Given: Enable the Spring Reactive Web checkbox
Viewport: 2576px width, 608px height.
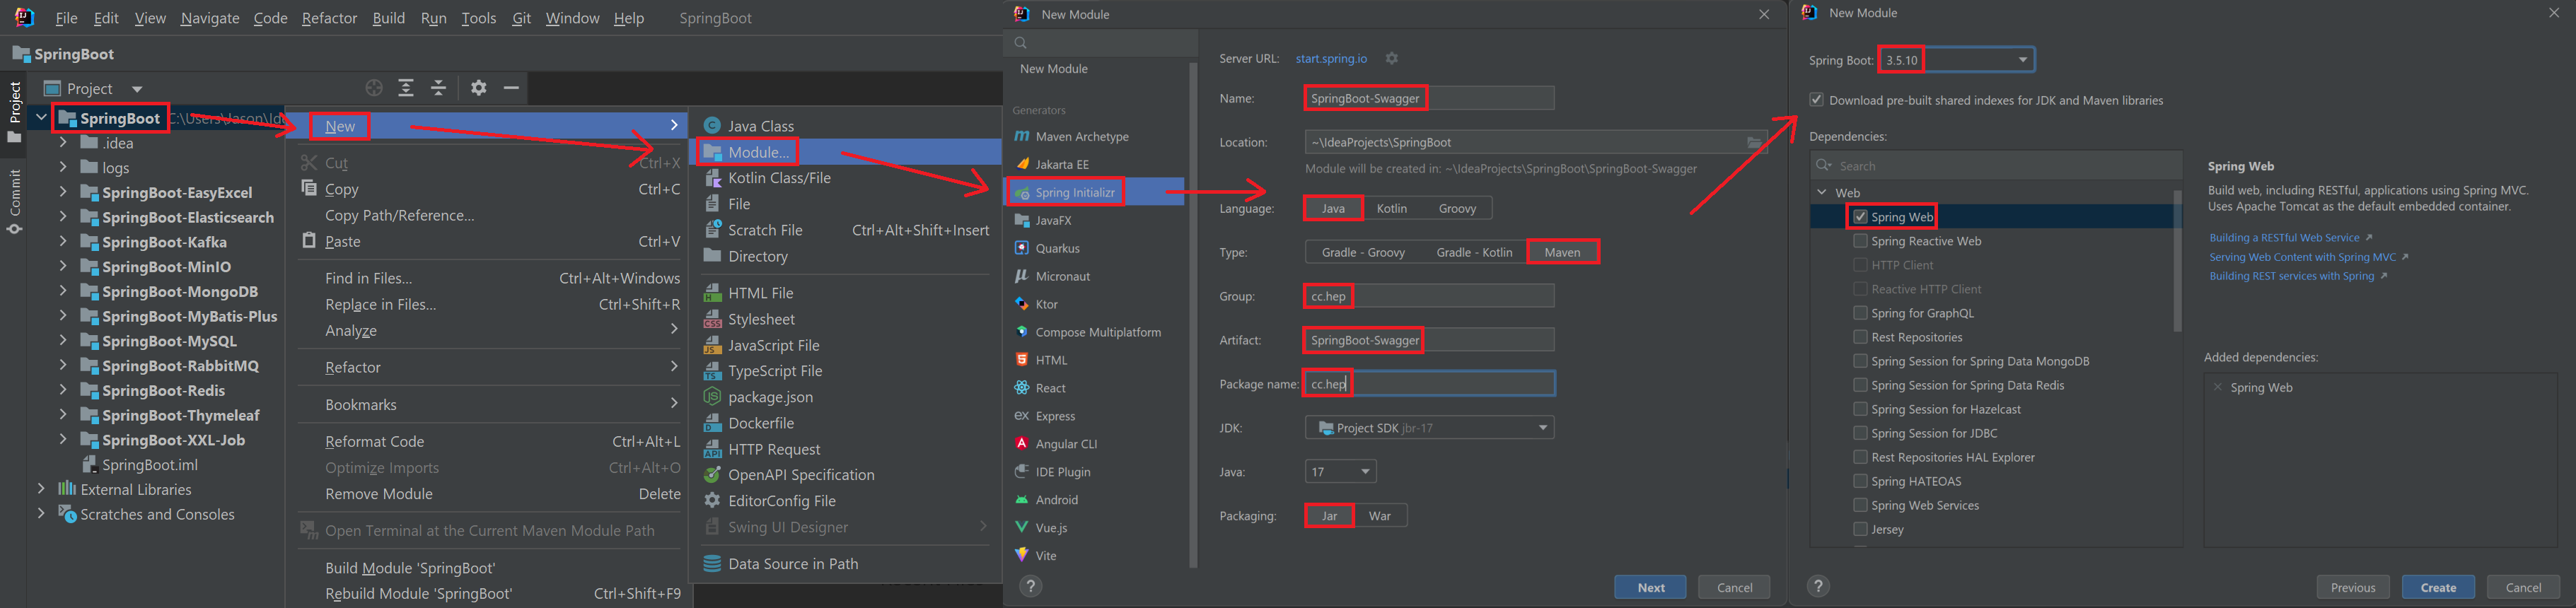Looking at the screenshot, I should point(1860,241).
